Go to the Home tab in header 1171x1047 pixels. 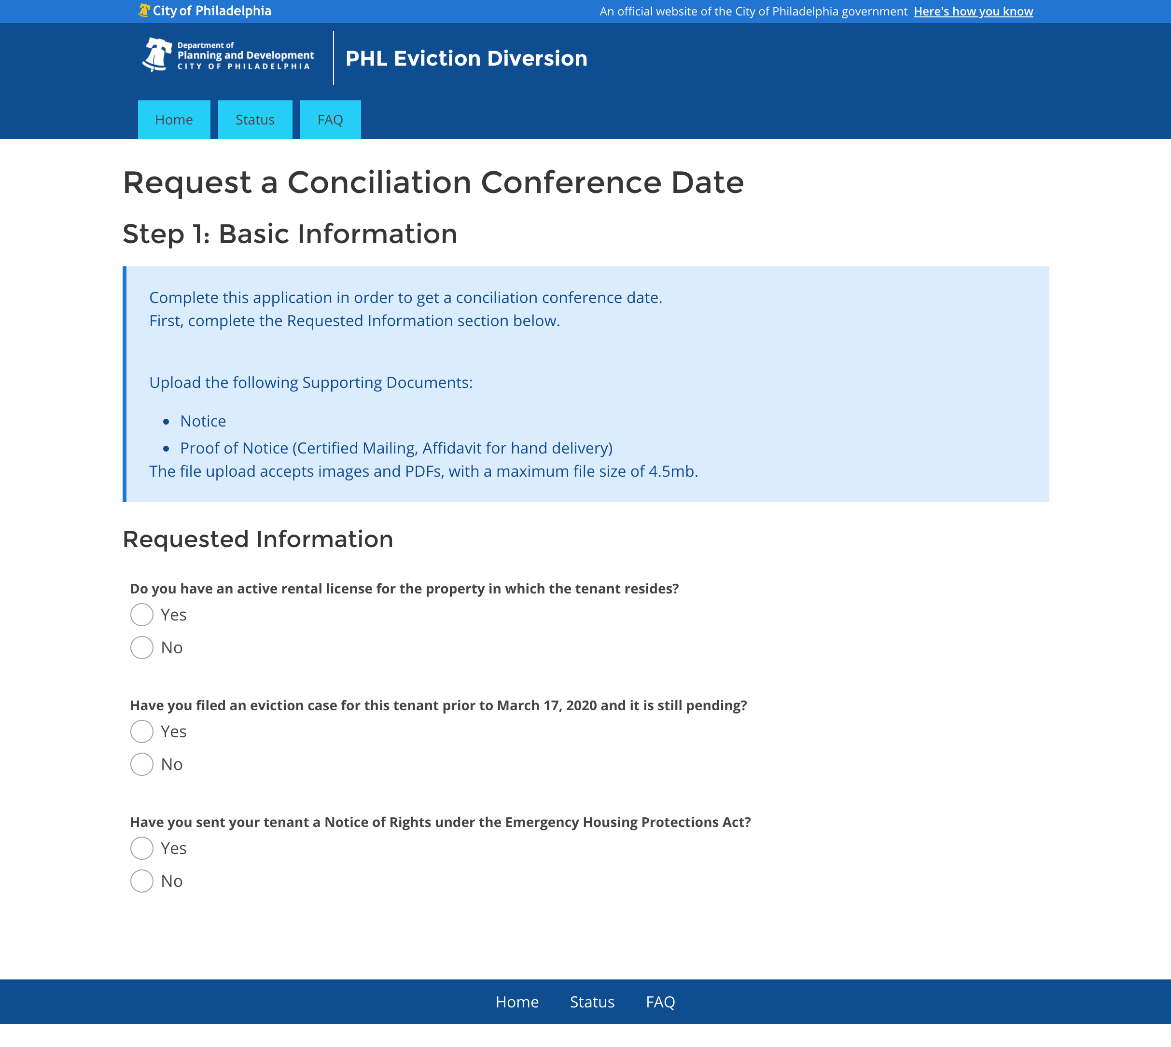pos(174,120)
